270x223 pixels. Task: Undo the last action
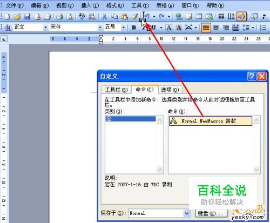click(147, 17)
